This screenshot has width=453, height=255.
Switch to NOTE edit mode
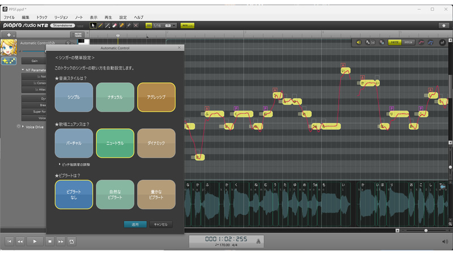[395, 42]
